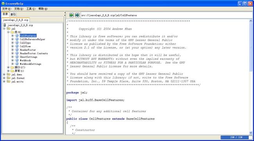Screen dimensions: 254x141
Task: Click the 'Copyright (C) 2004 Andrew Khan' line
Action: pos(105,29)
